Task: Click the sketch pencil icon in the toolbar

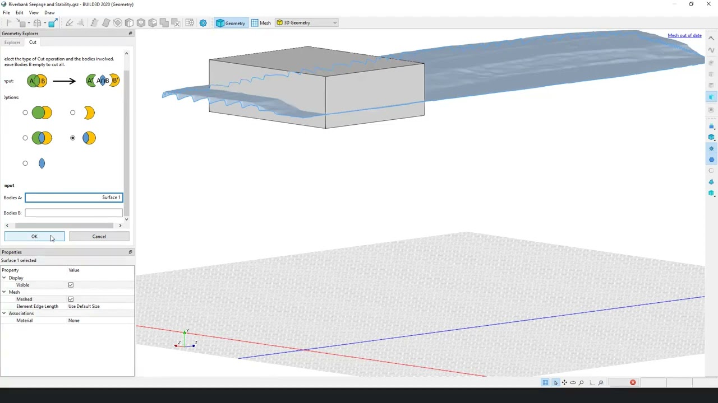Action: point(69,23)
